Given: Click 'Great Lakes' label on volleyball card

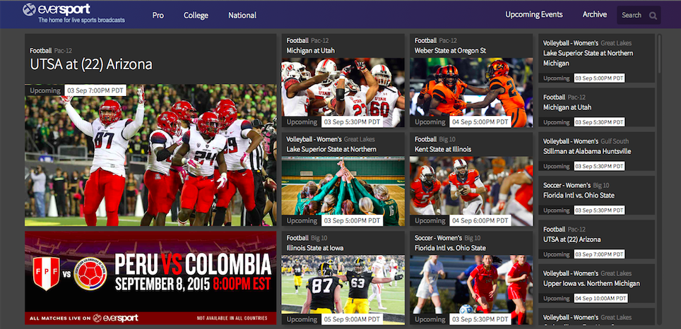Looking at the screenshot, I should [360, 139].
